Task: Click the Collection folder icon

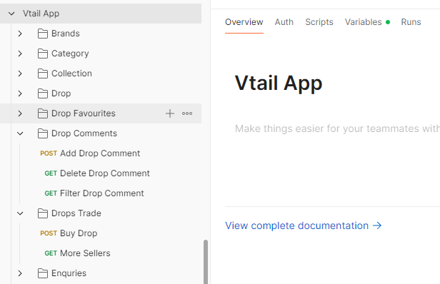Action: point(43,73)
